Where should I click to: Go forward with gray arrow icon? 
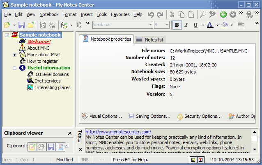pos(232,14)
